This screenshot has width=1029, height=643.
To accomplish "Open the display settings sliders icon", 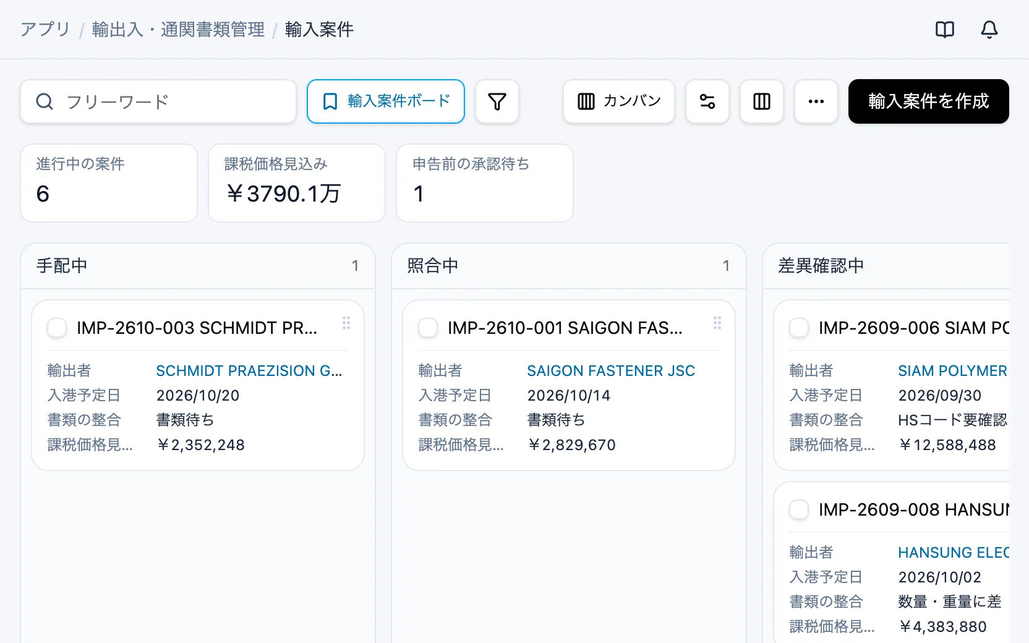I will point(707,101).
